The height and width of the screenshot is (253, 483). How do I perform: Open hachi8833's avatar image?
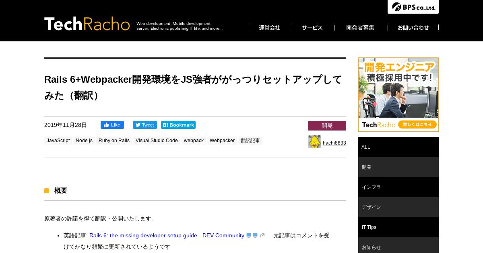[314, 142]
